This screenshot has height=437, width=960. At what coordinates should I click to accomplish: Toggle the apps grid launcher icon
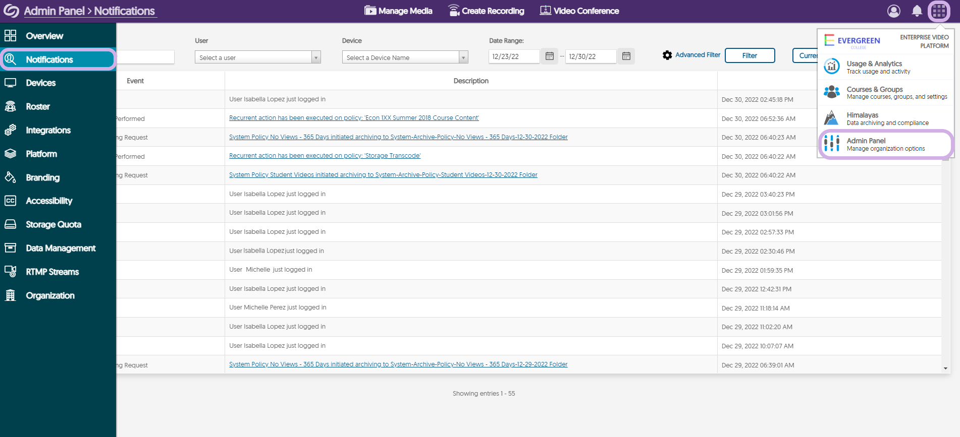click(939, 11)
